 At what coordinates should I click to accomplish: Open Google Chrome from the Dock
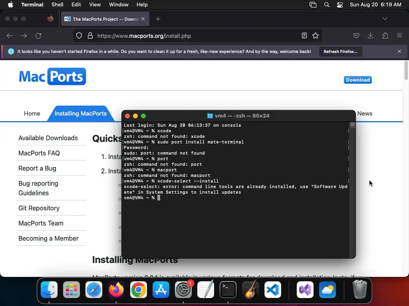point(139,290)
